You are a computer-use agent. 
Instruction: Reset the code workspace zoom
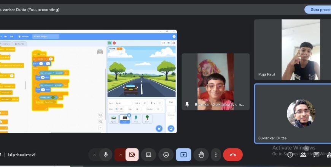coord(100,128)
